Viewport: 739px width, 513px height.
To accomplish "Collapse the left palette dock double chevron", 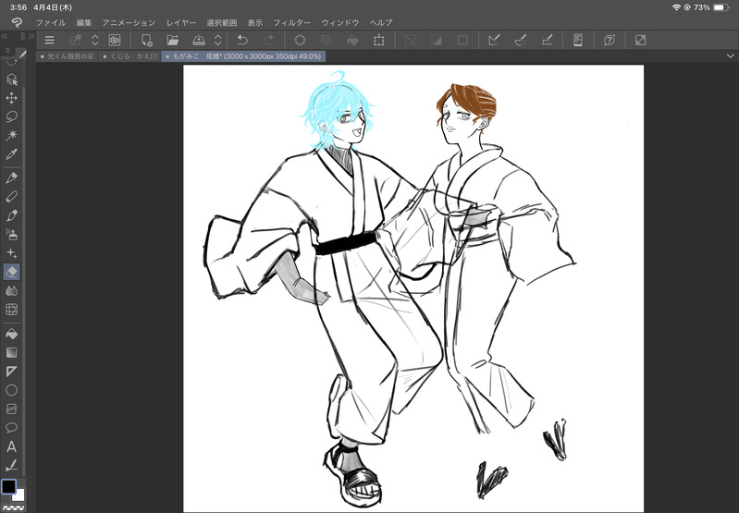I will click(x=5, y=36).
